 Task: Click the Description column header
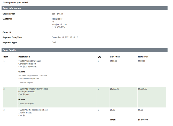pyautogui.click(x=24, y=57)
